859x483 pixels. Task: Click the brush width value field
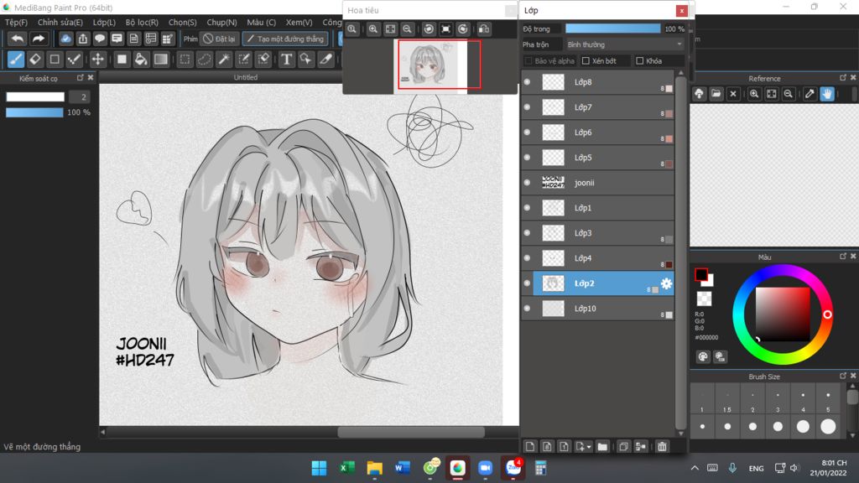(x=80, y=97)
